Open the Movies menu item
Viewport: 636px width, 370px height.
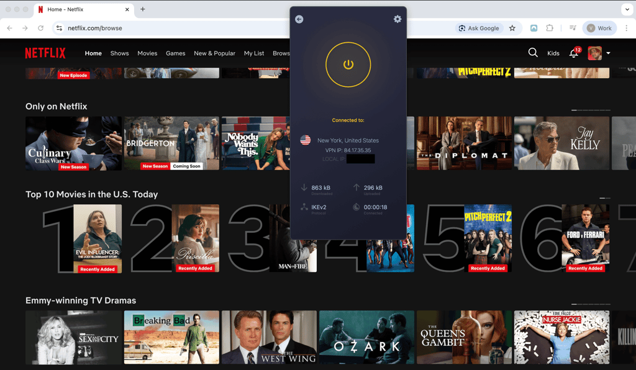coord(147,53)
